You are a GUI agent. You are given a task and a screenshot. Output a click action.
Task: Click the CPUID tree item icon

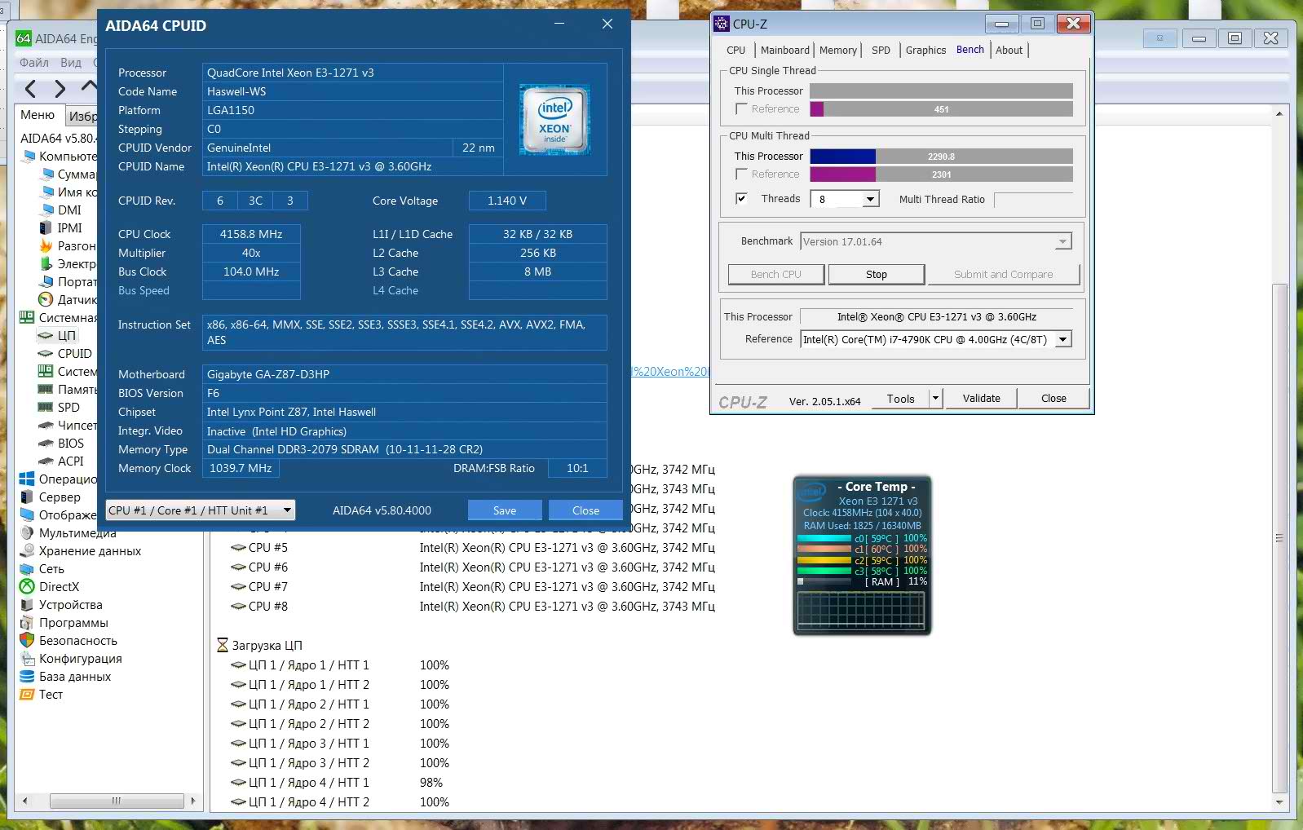[x=46, y=353]
